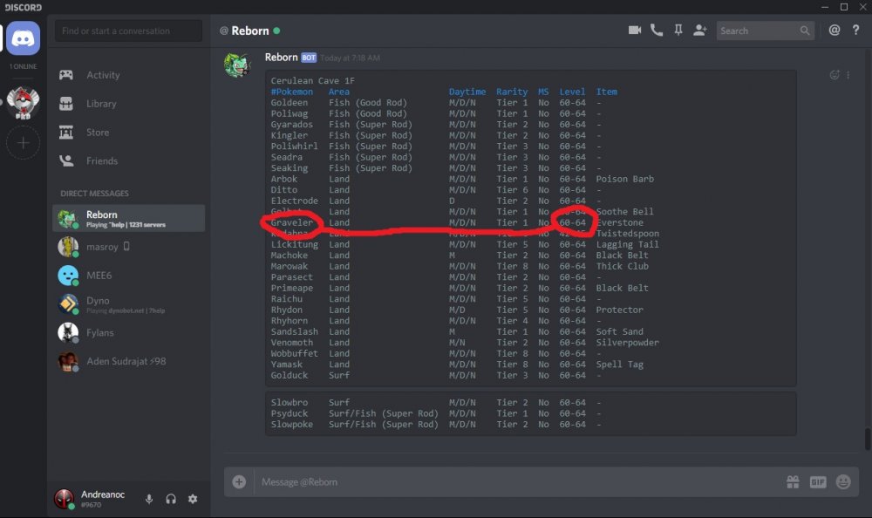Open the Nitro gift icon

pos(793,481)
